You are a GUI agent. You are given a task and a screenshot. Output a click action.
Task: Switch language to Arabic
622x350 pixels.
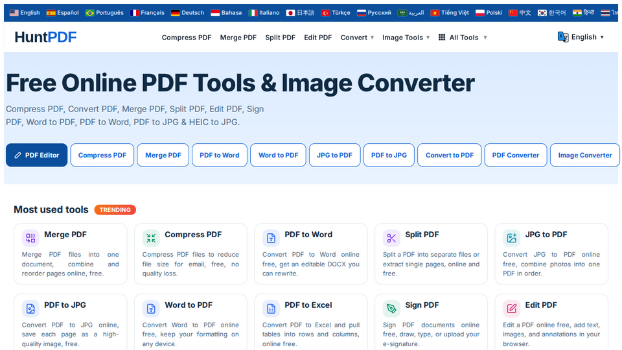coord(411,13)
